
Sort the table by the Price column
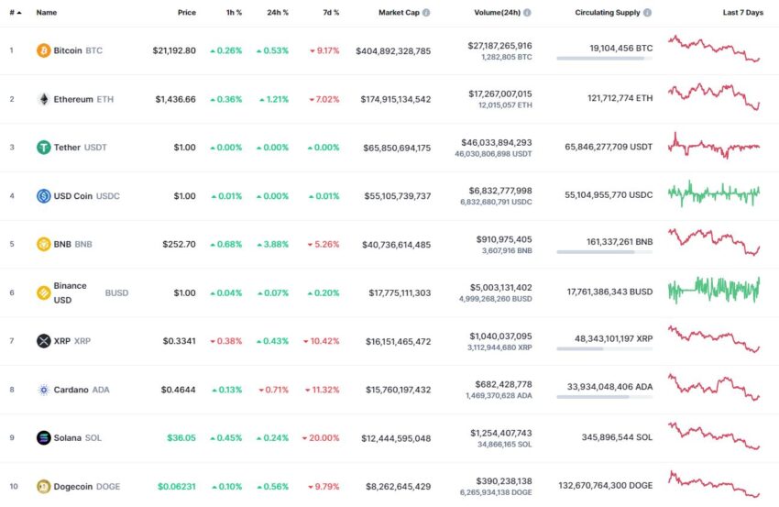[187, 13]
